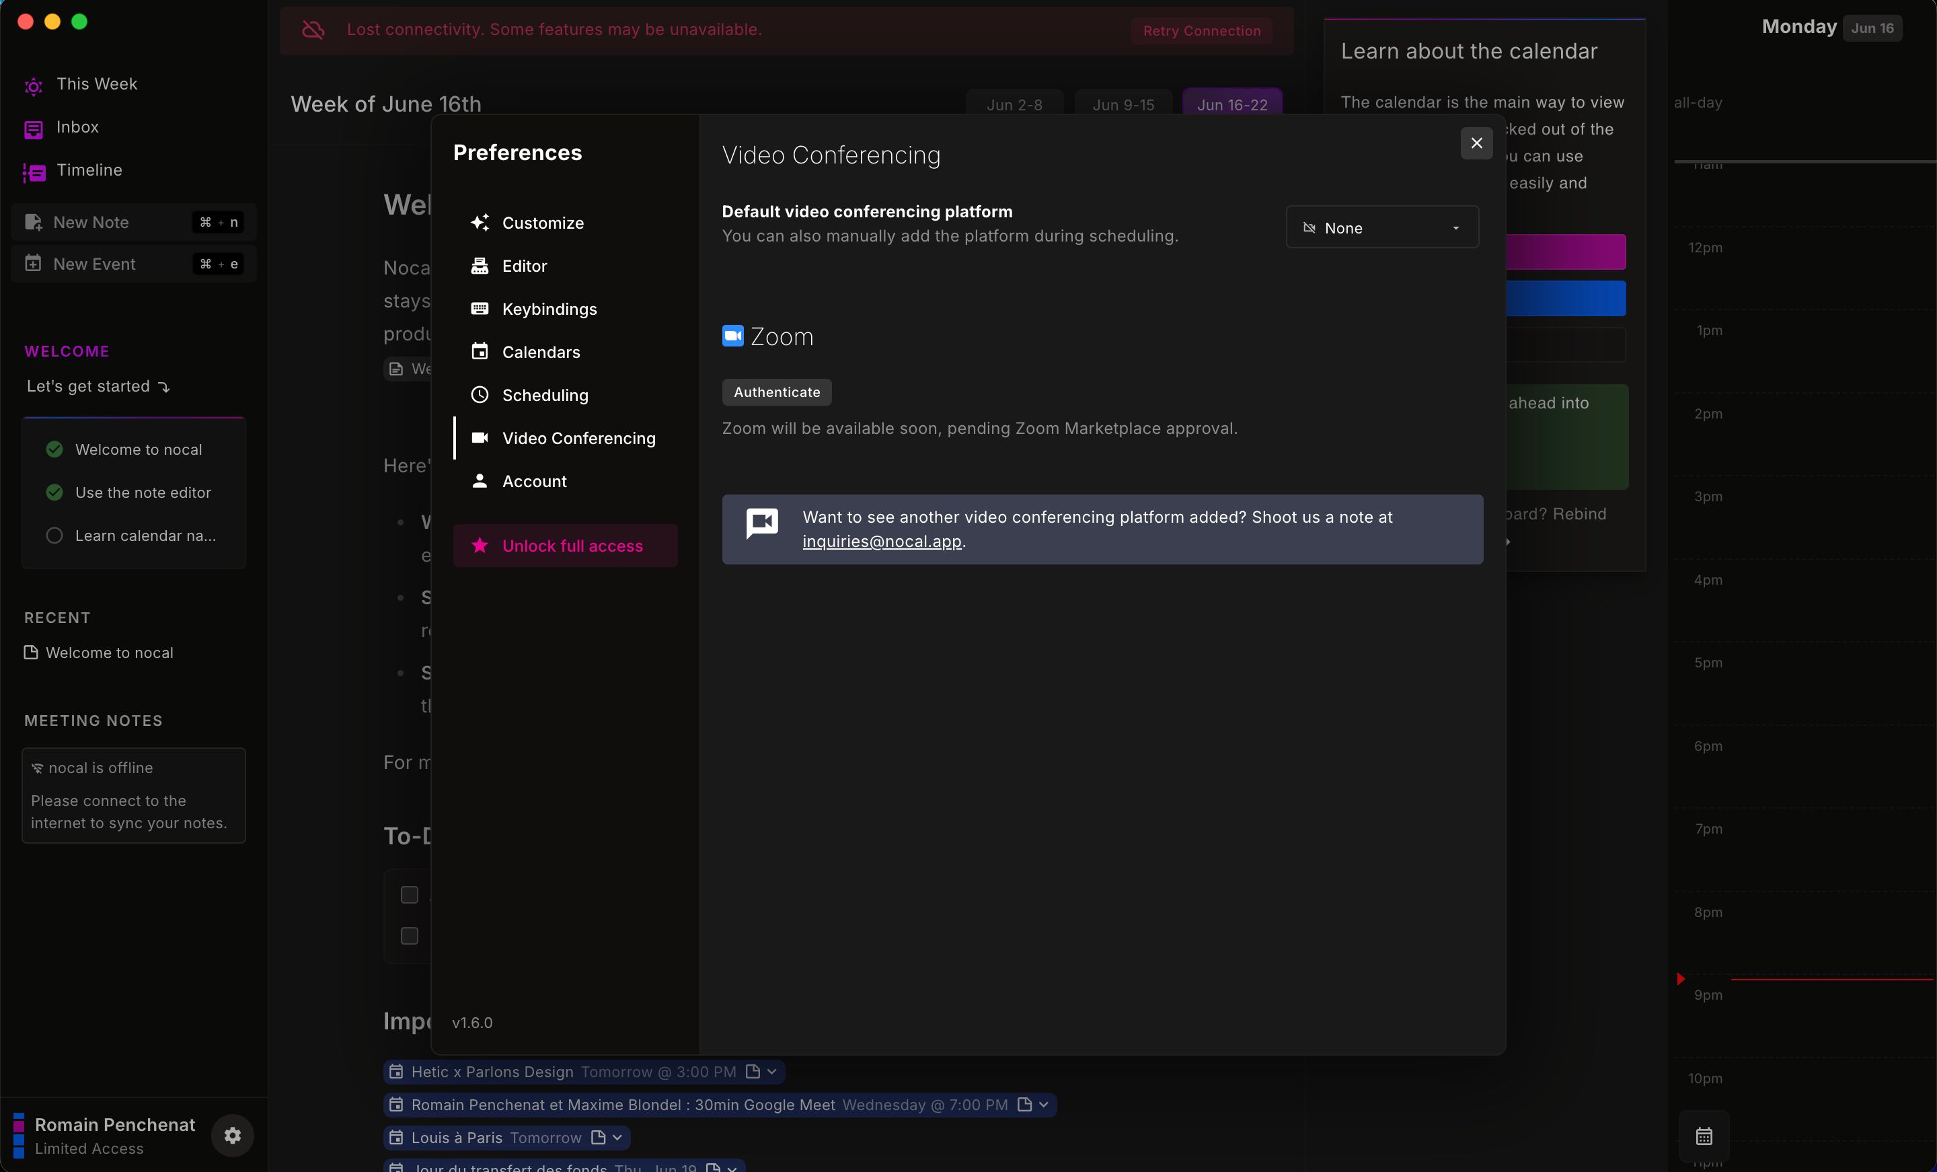Open note icon for Louis à Paris
Viewport: 1937px width, 1172px height.
598,1138
